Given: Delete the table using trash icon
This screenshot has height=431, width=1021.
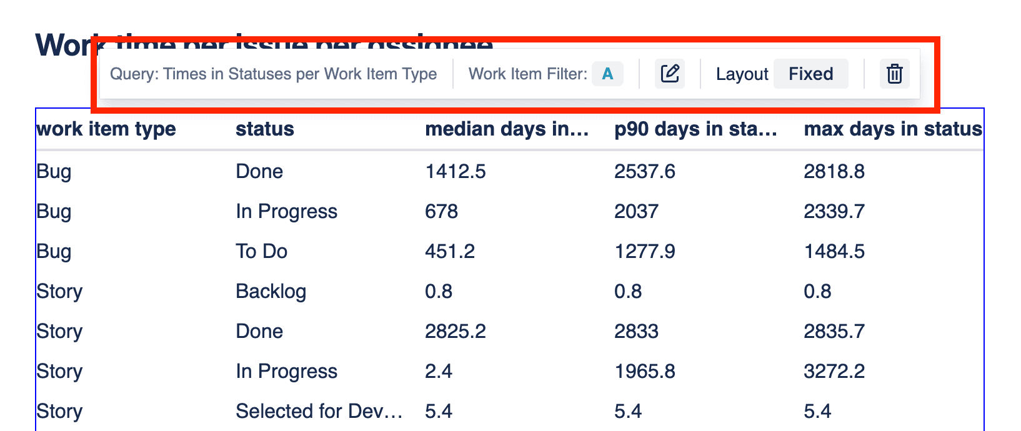Looking at the screenshot, I should point(895,74).
